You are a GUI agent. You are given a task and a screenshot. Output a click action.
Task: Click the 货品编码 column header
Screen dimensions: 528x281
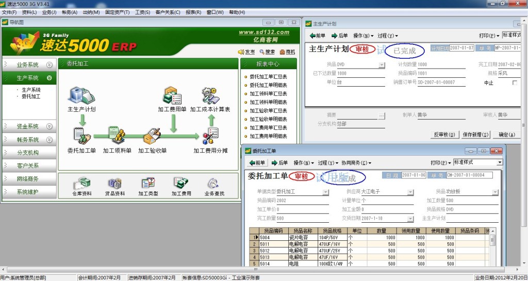point(273,231)
